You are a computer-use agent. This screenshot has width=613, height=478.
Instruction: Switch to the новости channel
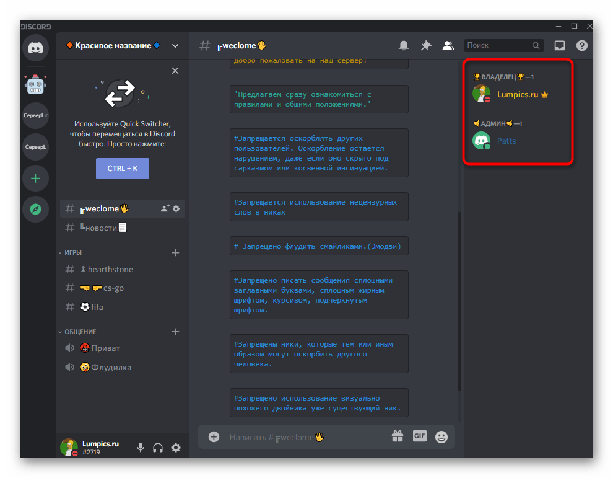pos(99,228)
